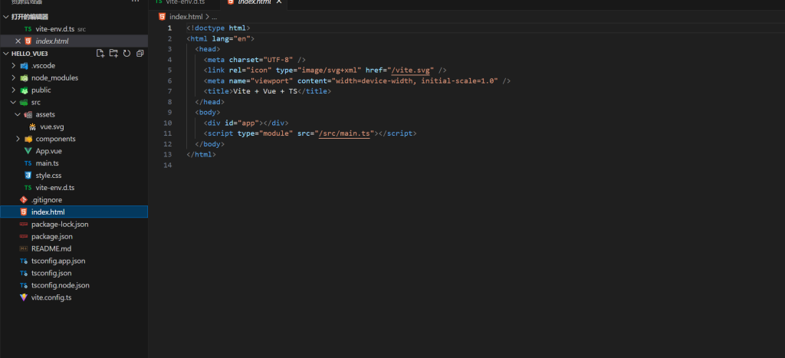Close index.html in open editors list
The width and height of the screenshot is (785, 358).
18,41
